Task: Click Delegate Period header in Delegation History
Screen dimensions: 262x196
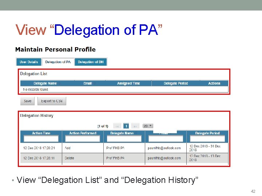Action: pyautogui.click(x=207, y=133)
